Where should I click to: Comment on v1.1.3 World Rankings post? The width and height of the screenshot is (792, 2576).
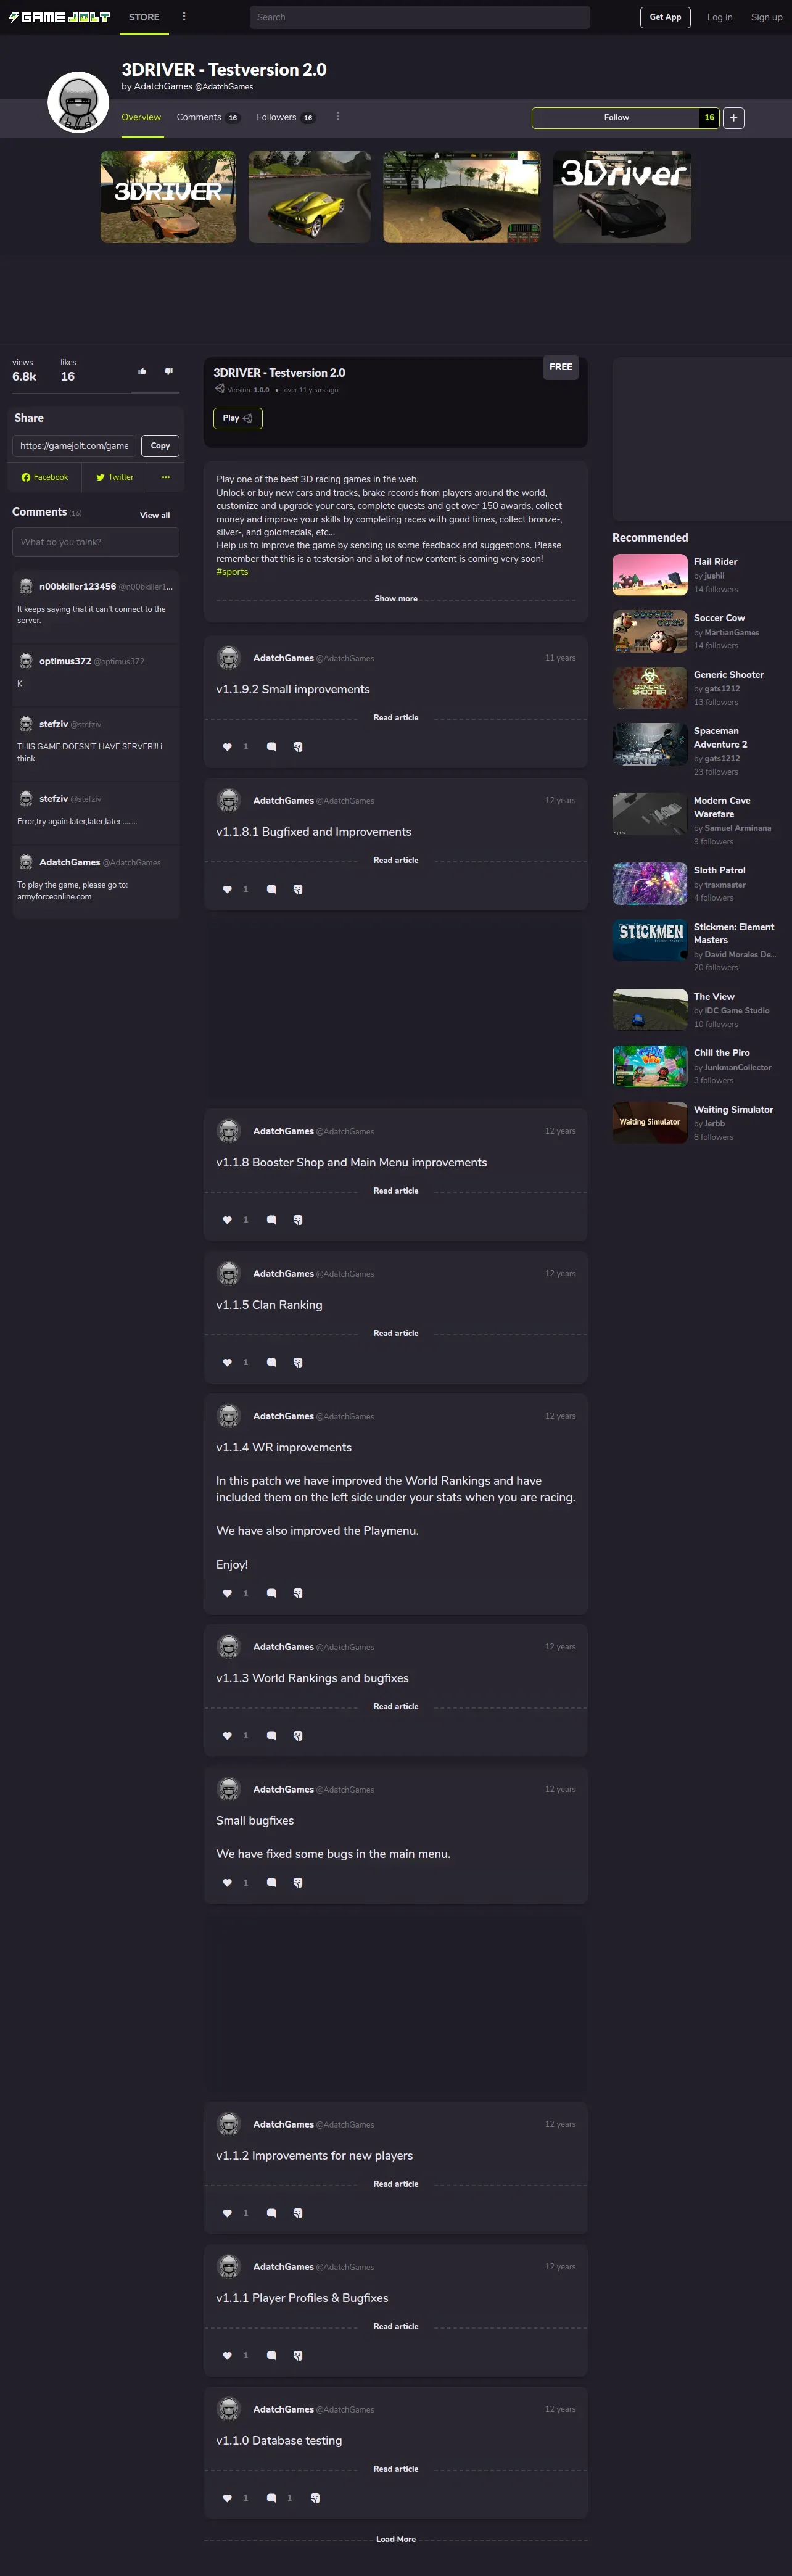pos(271,1735)
